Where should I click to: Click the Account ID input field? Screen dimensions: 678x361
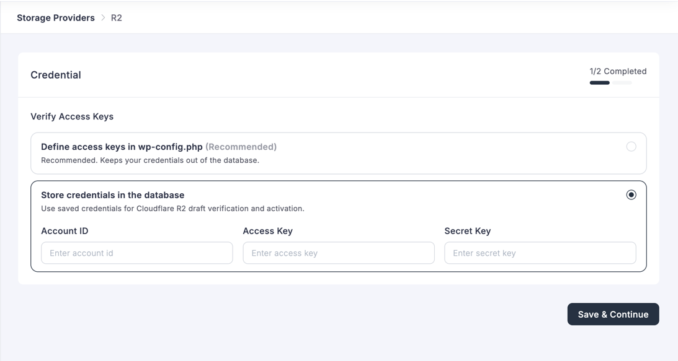click(136, 253)
